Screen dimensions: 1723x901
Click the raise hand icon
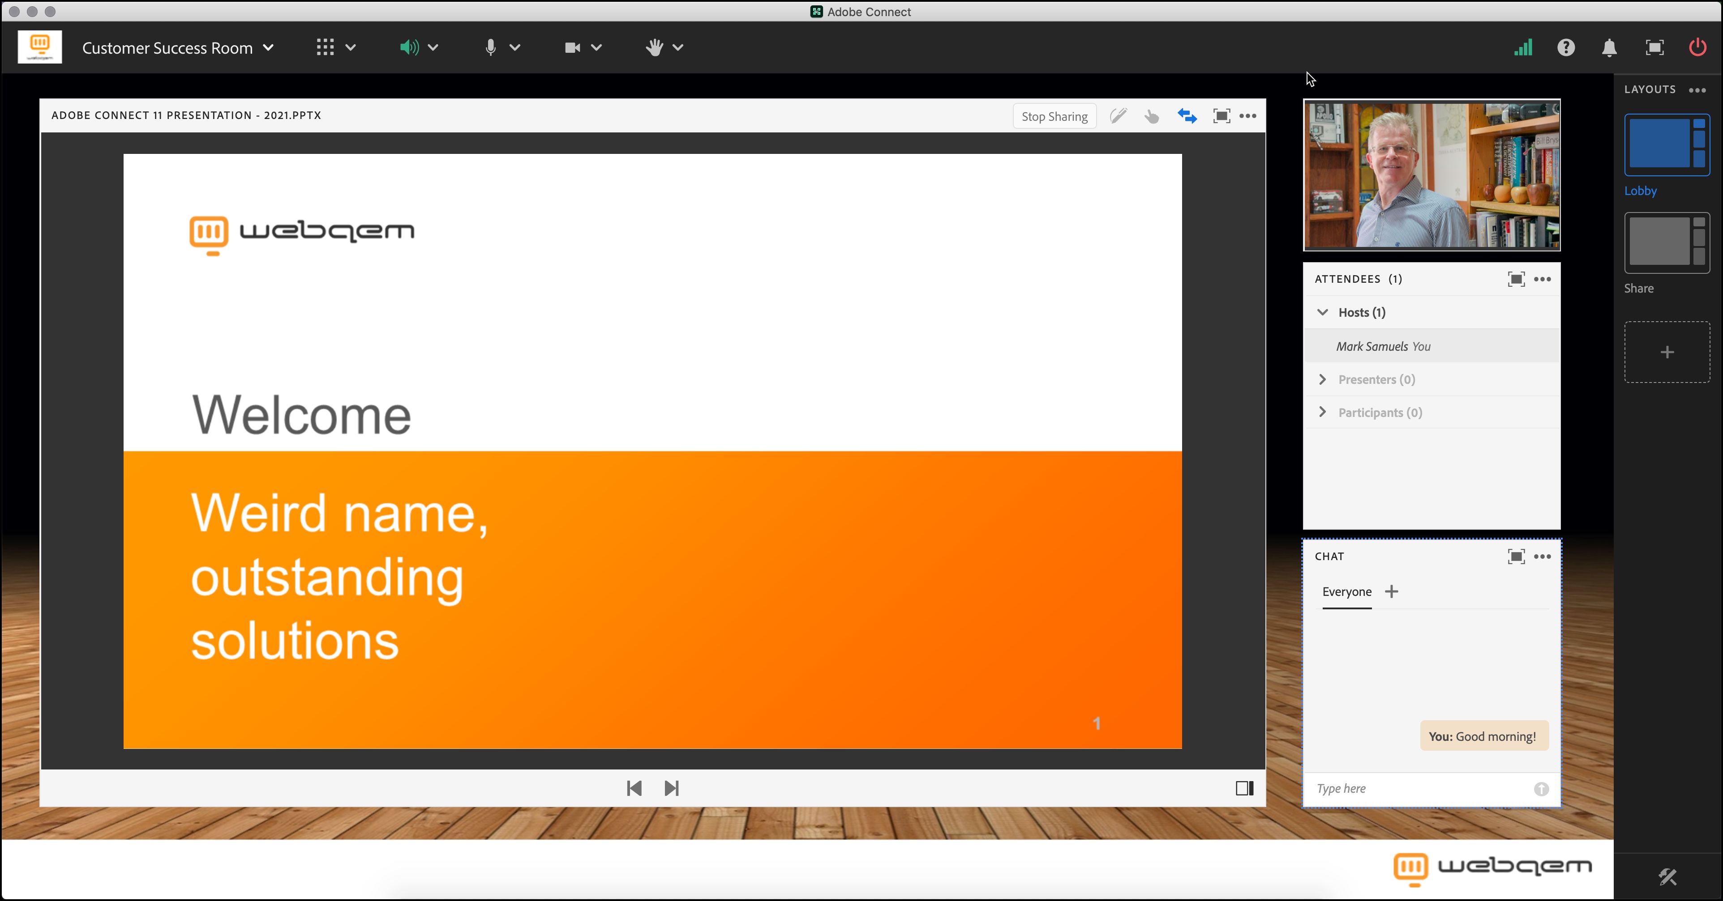pyautogui.click(x=654, y=47)
